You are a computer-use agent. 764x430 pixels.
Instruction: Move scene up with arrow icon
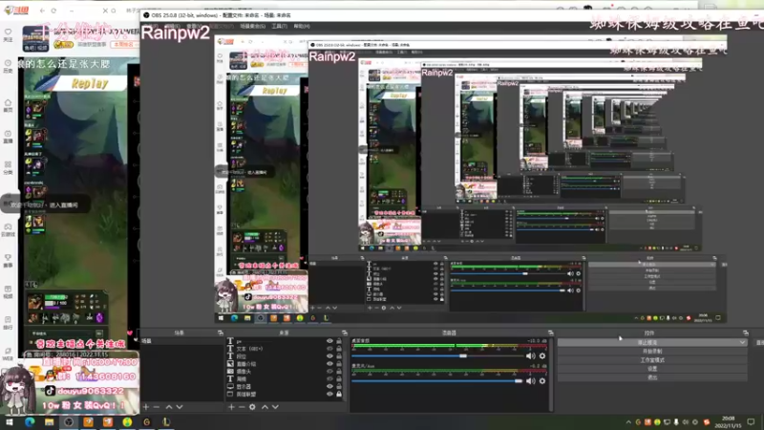(x=169, y=407)
